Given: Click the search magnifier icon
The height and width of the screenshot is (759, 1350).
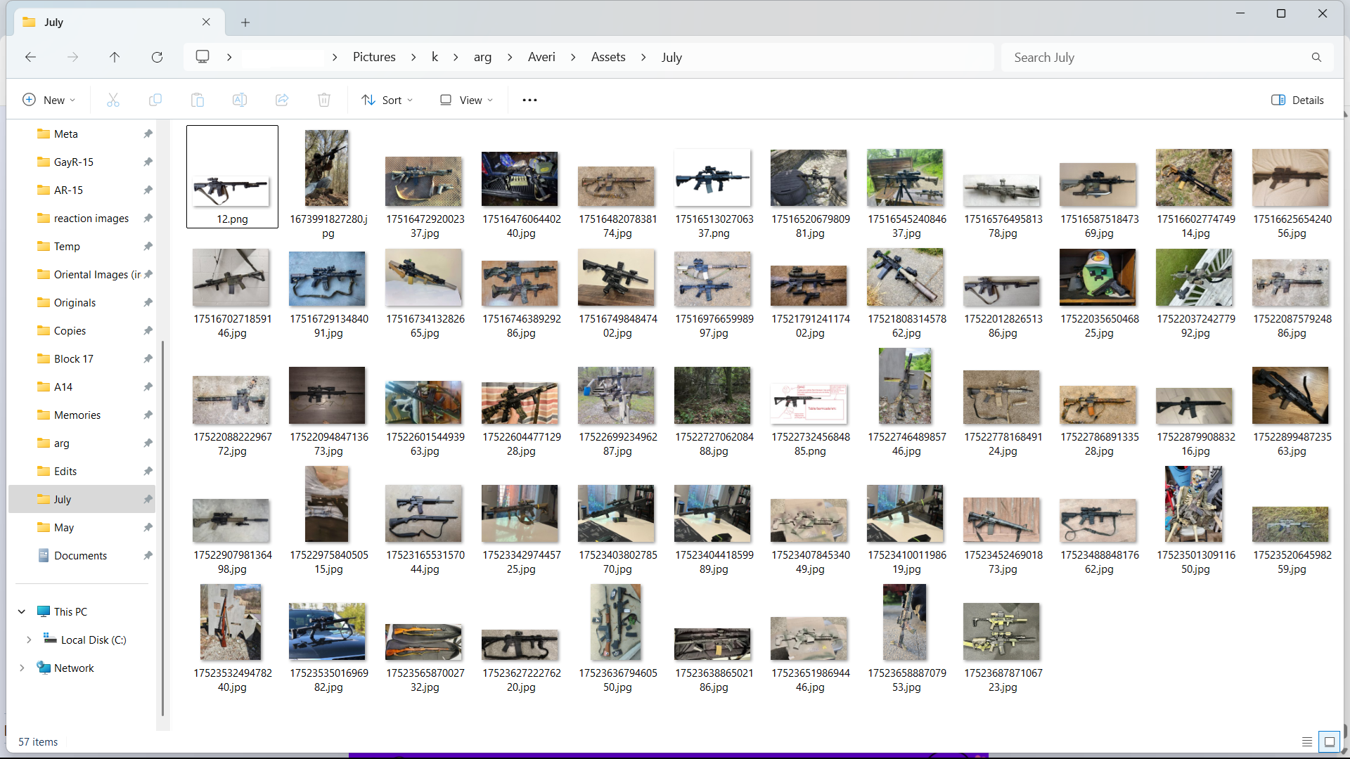Looking at the screenshot, I should [x=1316, y=57].
